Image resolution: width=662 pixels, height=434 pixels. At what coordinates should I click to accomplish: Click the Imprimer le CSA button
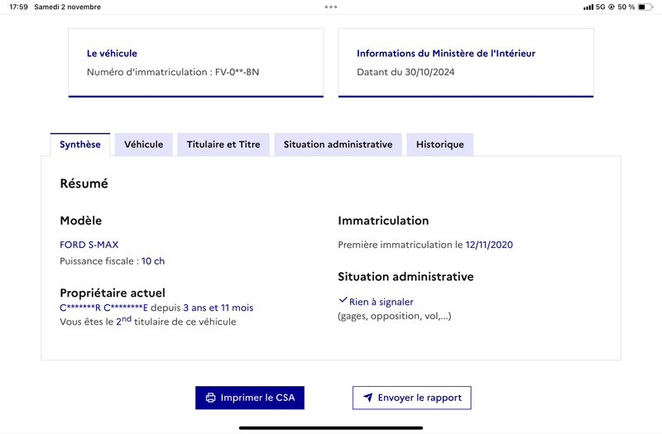click(x=250, y=398)
